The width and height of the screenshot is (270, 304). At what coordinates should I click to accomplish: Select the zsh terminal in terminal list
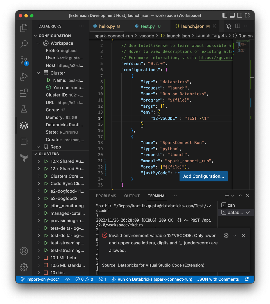[x=235, y=205]
